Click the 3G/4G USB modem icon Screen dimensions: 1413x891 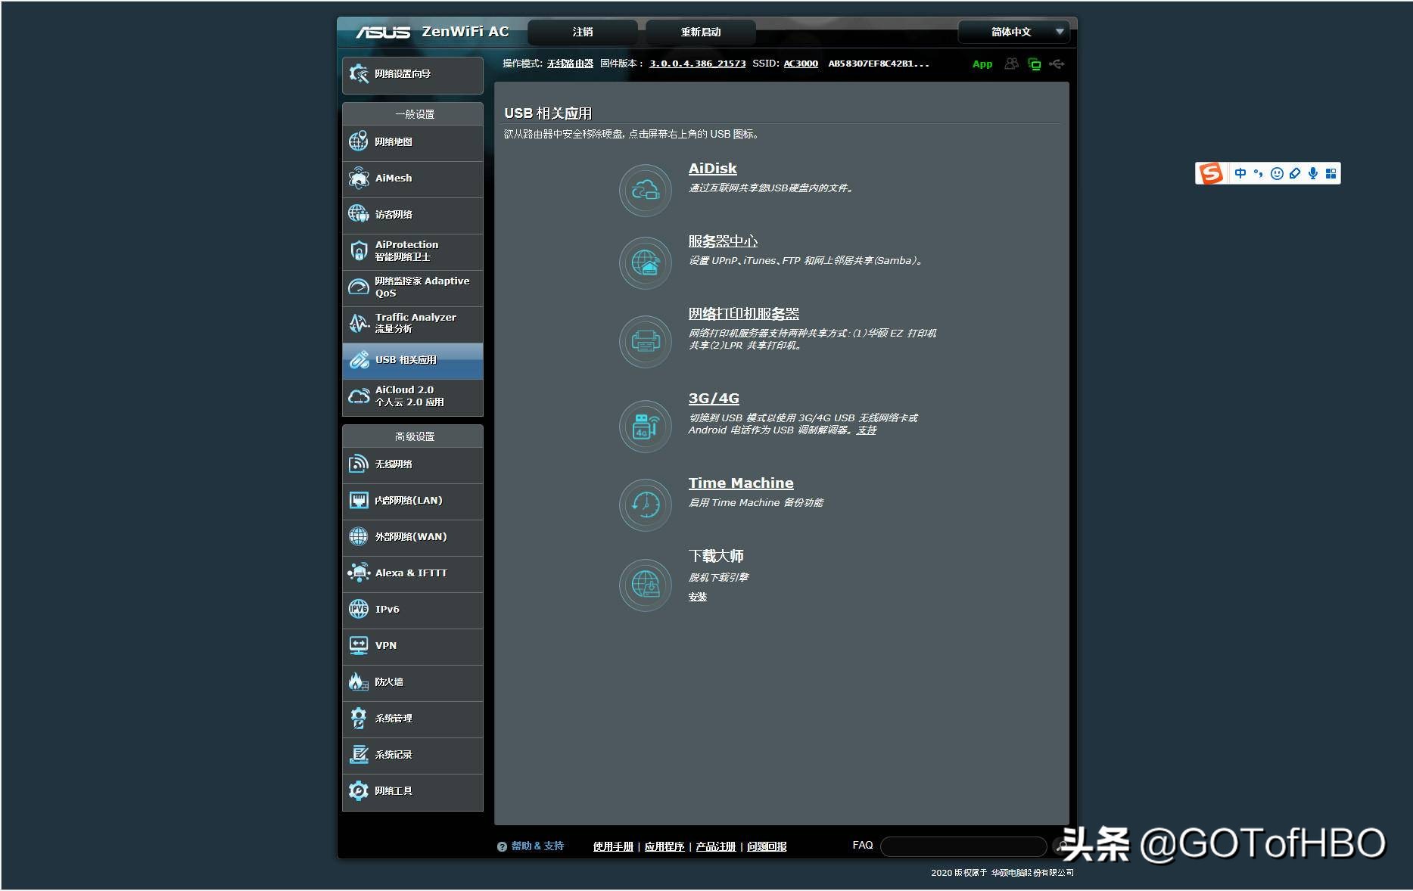point(645,427)
